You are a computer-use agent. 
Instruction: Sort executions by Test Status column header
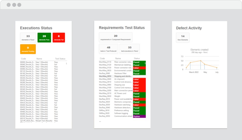click(x=60, y=59)
